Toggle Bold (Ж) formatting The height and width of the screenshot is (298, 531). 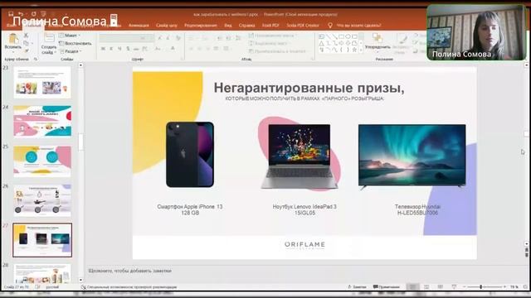click(x=103, y=49)
